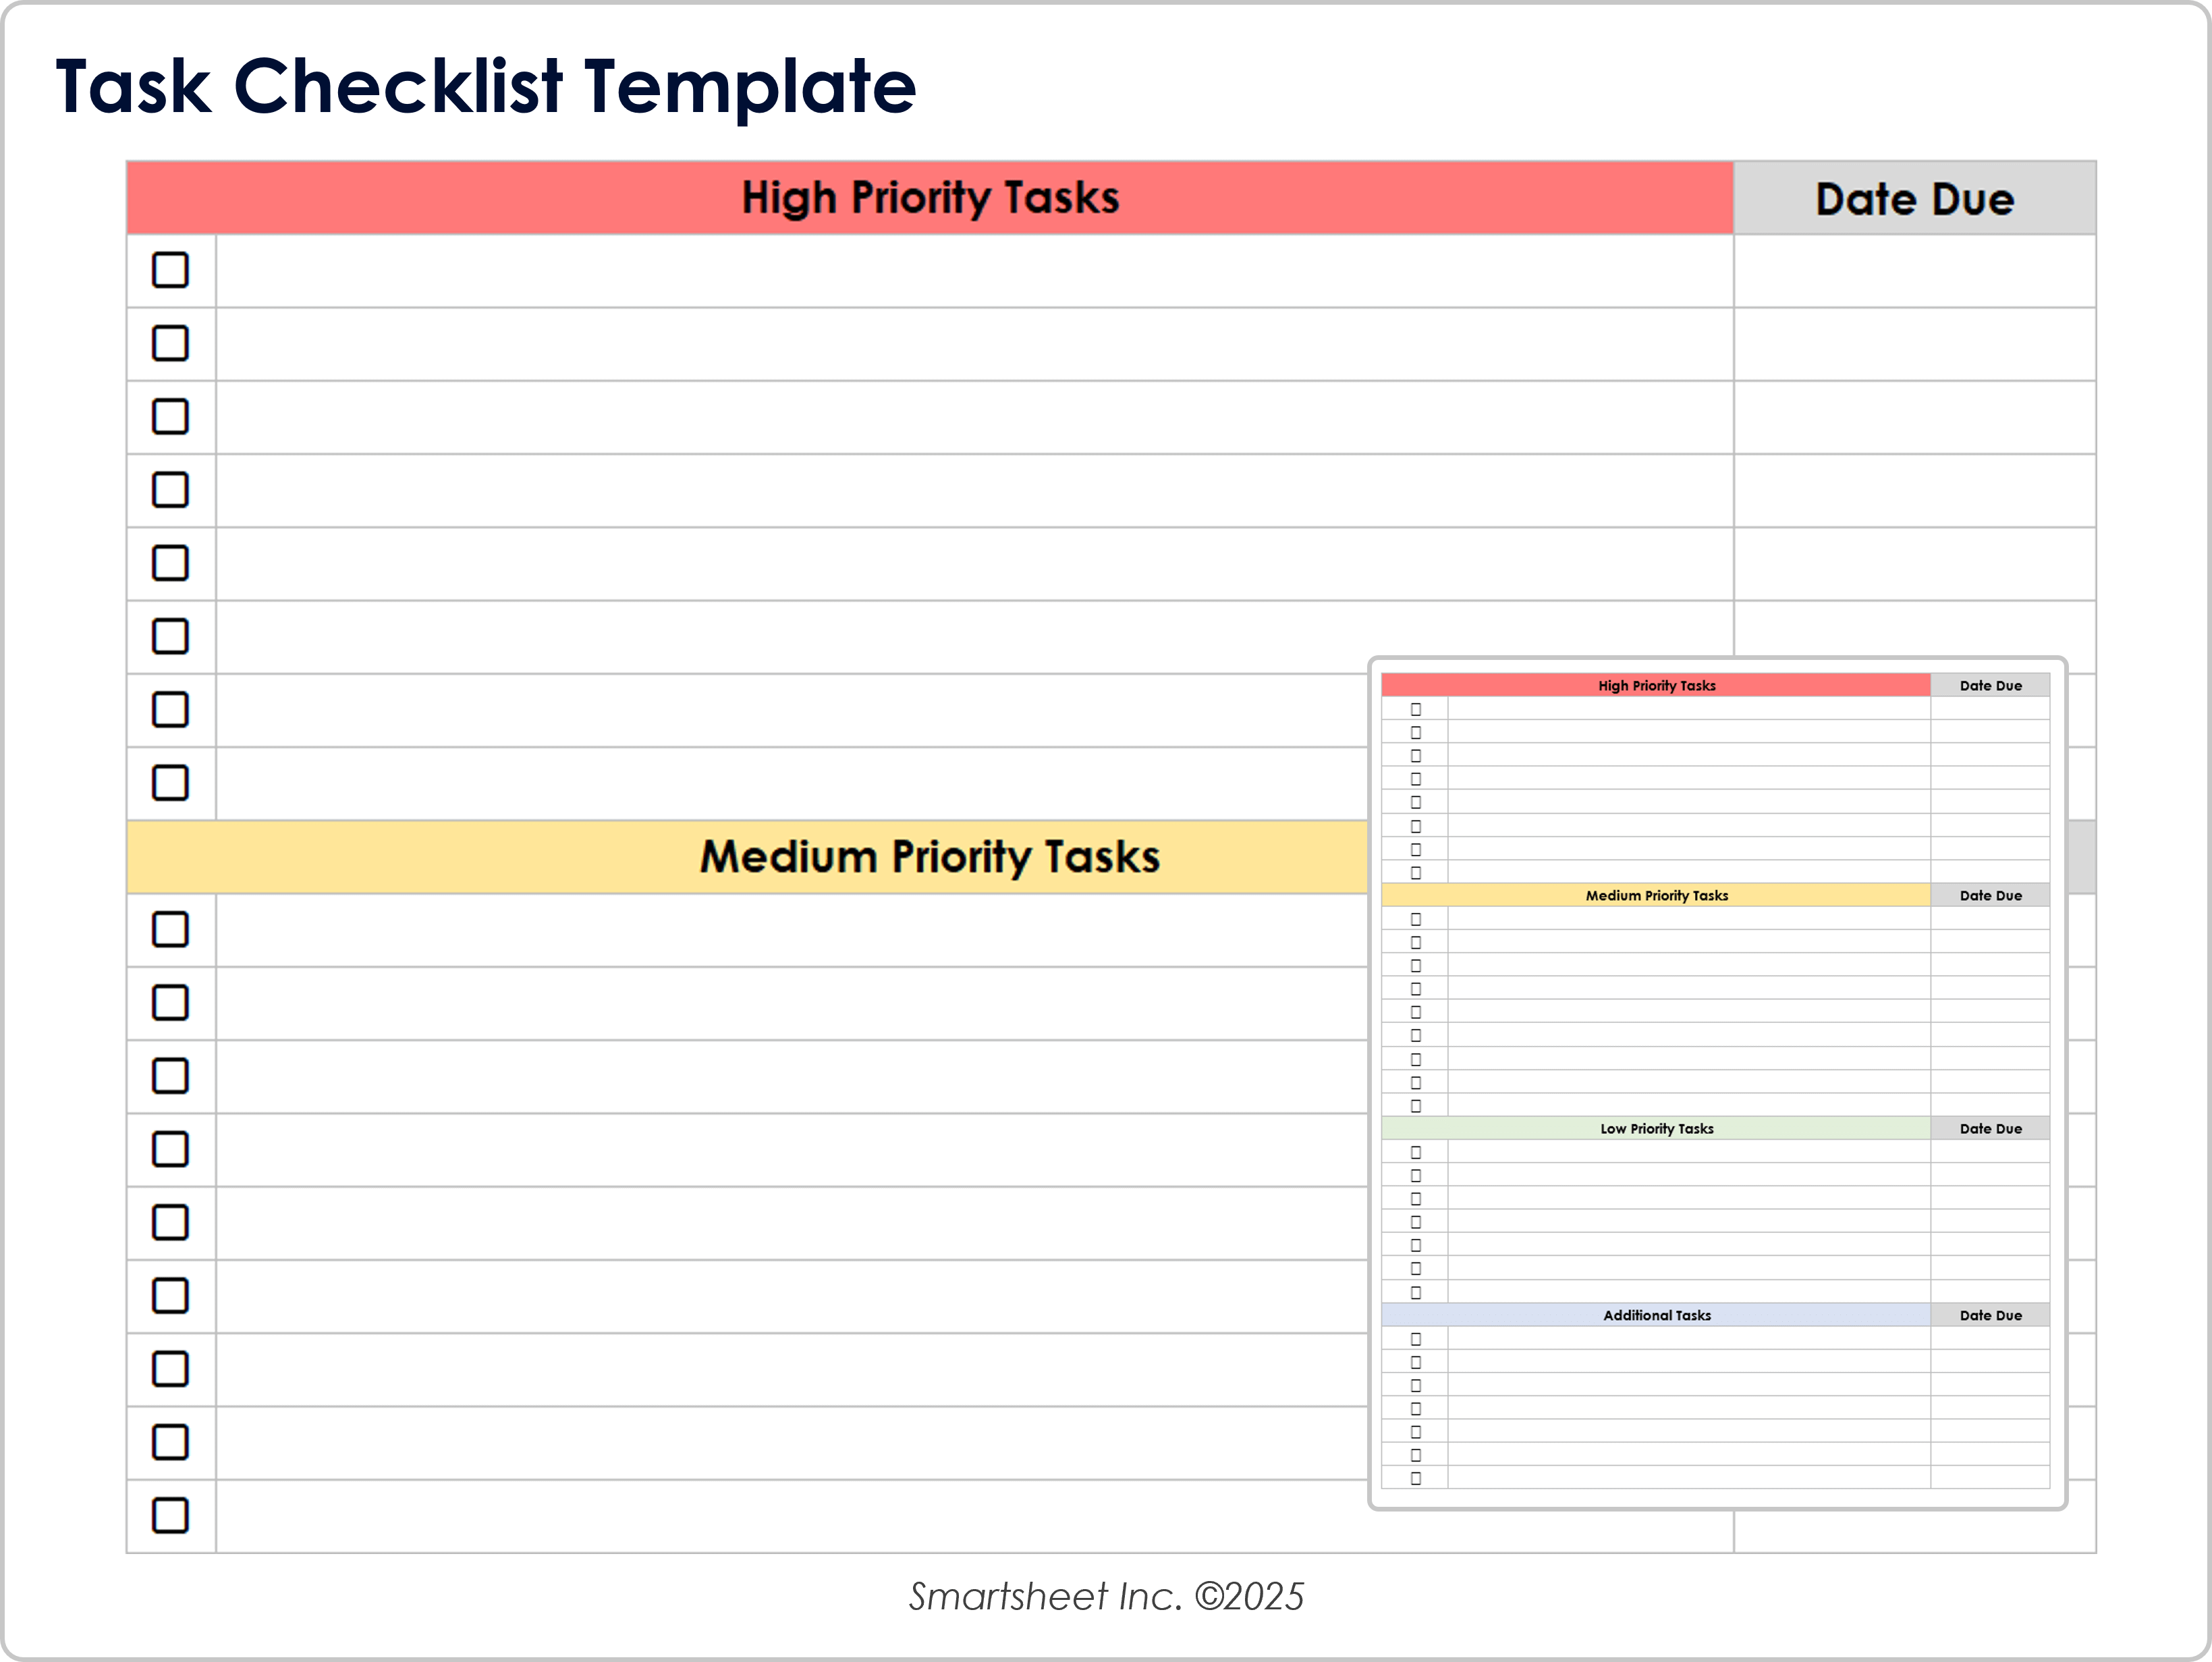Click the large Date Due column header
The image size is (2212, 1662).
tap(1914, 199)
